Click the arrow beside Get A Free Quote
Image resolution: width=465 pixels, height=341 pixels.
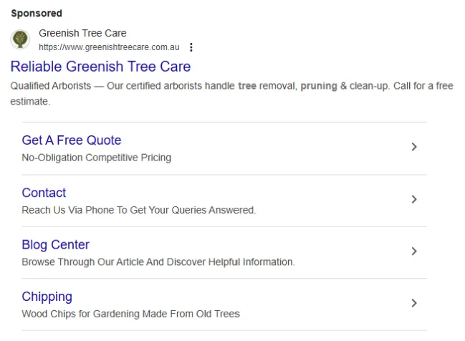point(413,147)
